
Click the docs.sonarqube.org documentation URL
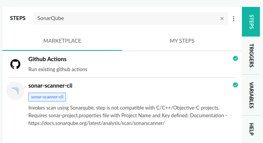pyautogui.click(x=97, y=123)
